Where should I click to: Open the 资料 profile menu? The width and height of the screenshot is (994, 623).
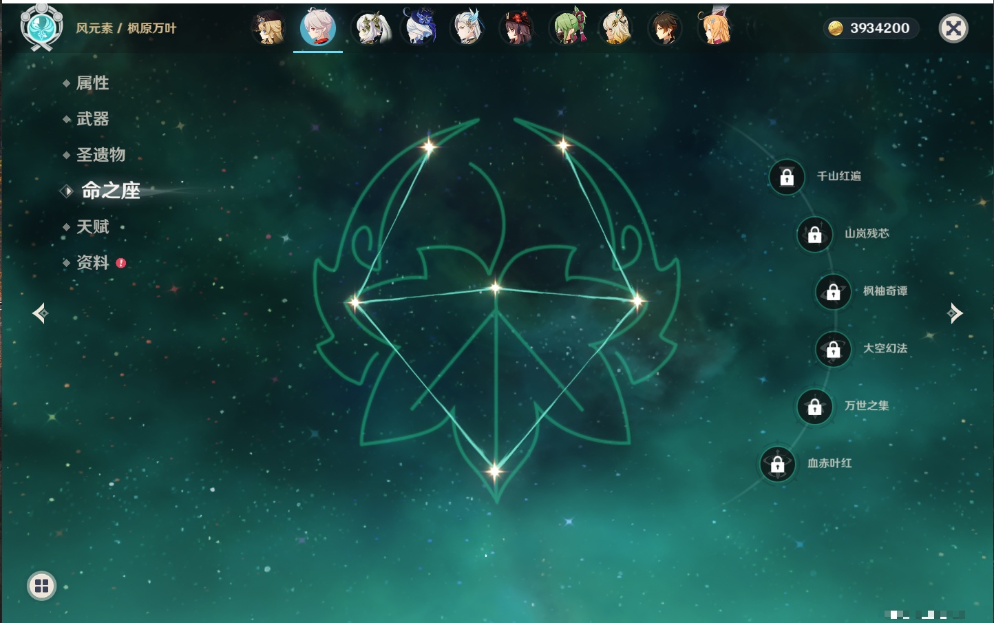pyautogui.click(x=93, y=262)
